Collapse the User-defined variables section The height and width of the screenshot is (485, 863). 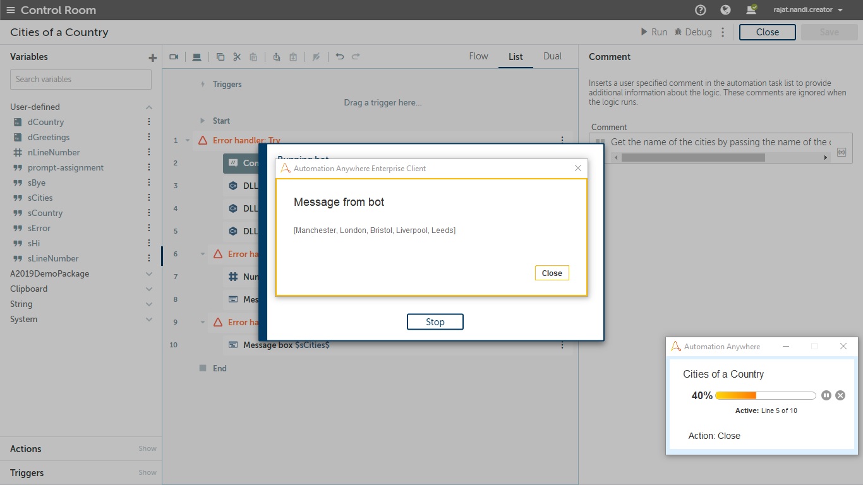point(149,107)
